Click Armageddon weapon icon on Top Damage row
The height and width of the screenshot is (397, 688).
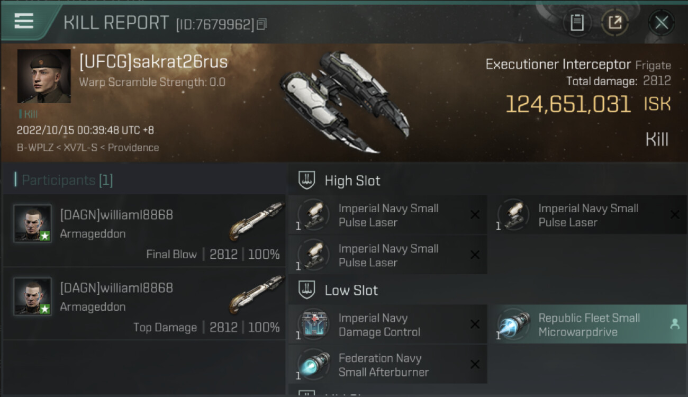click(256, 294)
